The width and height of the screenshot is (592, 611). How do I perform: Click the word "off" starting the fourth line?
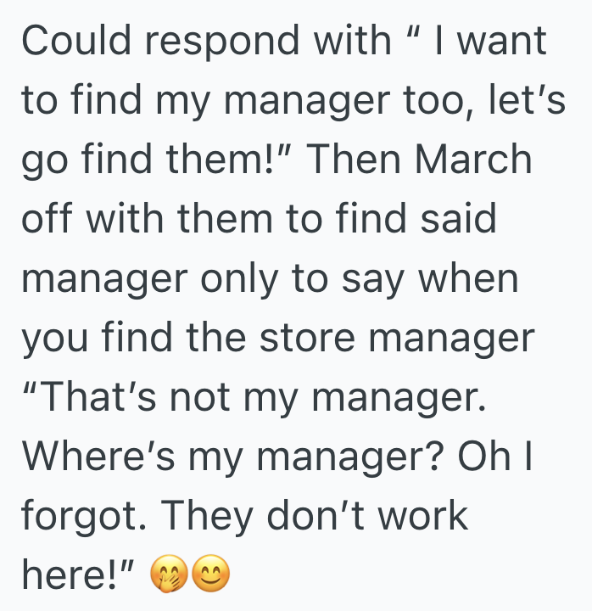[46, 219]
